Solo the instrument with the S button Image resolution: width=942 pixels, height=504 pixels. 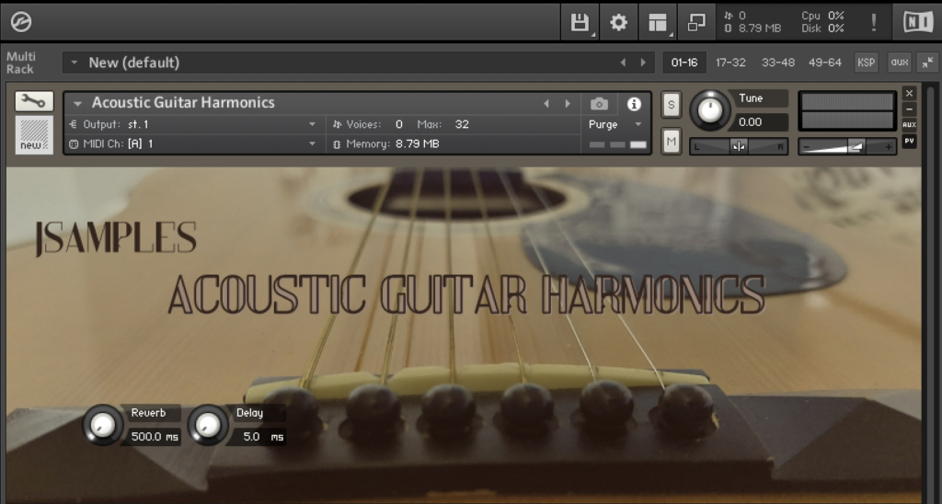(x=671, y=105)
